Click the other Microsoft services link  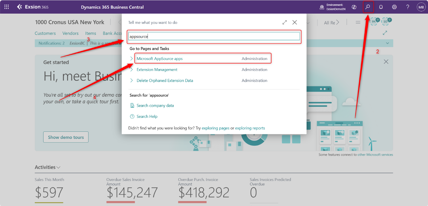pyautogui.click(x=375, y=155)
